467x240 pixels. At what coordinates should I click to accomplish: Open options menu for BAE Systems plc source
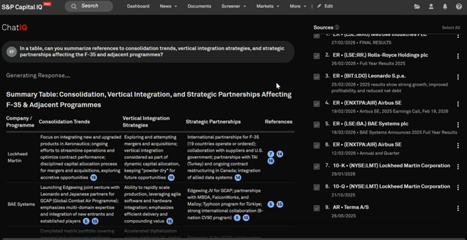point(458,125)
